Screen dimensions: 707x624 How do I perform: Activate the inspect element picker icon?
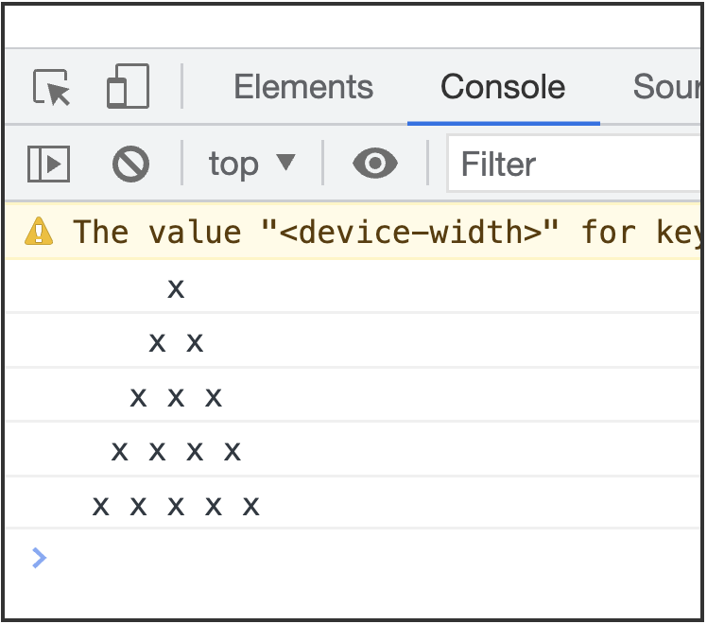[x=52, y=88]
